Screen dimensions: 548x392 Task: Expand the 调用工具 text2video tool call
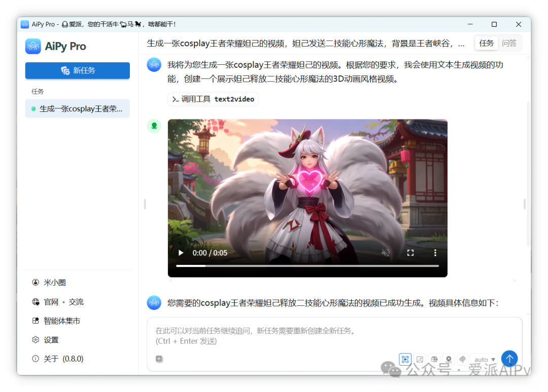(213, 99)
